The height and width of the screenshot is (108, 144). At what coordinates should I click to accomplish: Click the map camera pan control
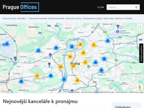coord(140,77)
